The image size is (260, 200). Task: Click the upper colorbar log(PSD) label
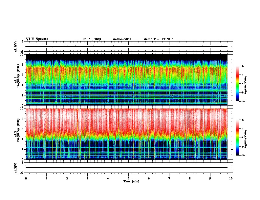246,85
